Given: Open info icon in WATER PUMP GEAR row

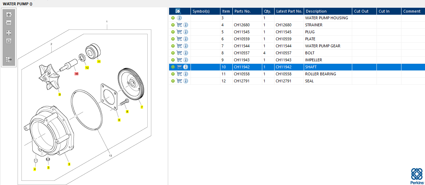Looking at the screenshot, I should pyautogui.click(x=186, y=46).
